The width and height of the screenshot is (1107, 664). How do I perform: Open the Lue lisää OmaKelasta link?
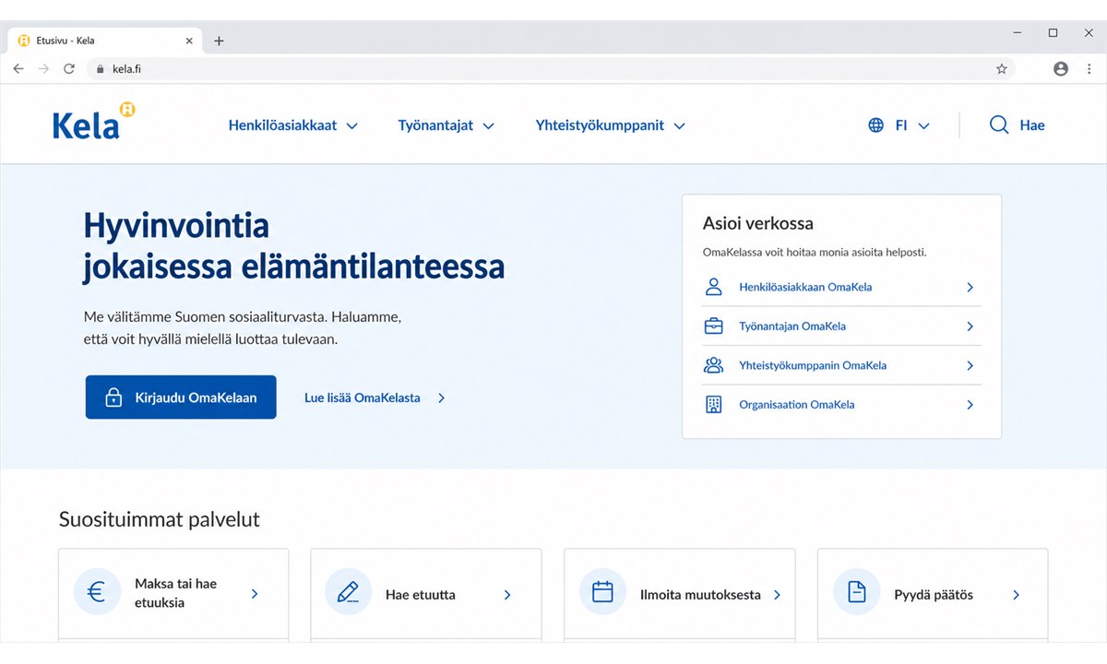(375, 398)
